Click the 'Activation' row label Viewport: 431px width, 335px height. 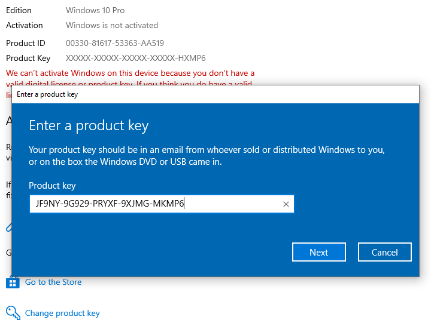[x=25, y=25]
